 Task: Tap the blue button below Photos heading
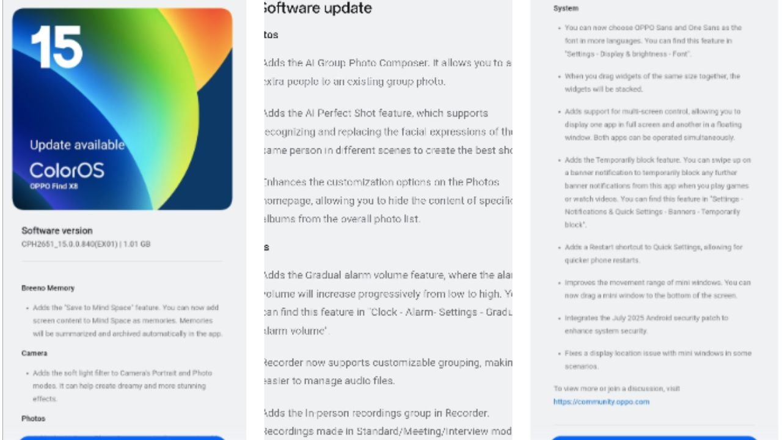point(122,438)
